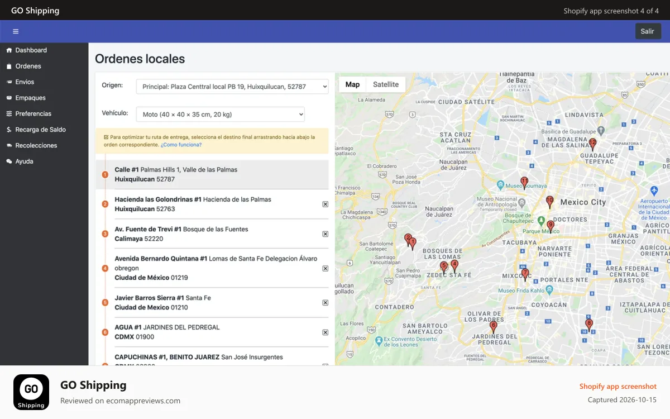670x419 pixels.
Task: Open the hamburger menu in the blue bar
Action: [16, 31]
